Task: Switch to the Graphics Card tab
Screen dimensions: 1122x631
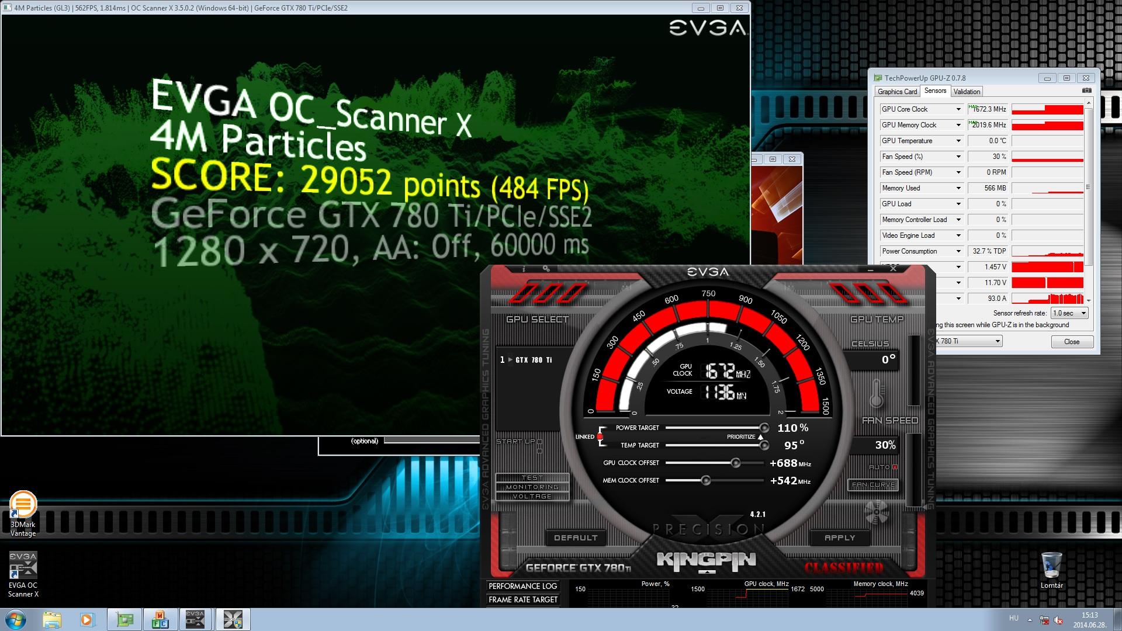Action: click(x=897, y=92)
